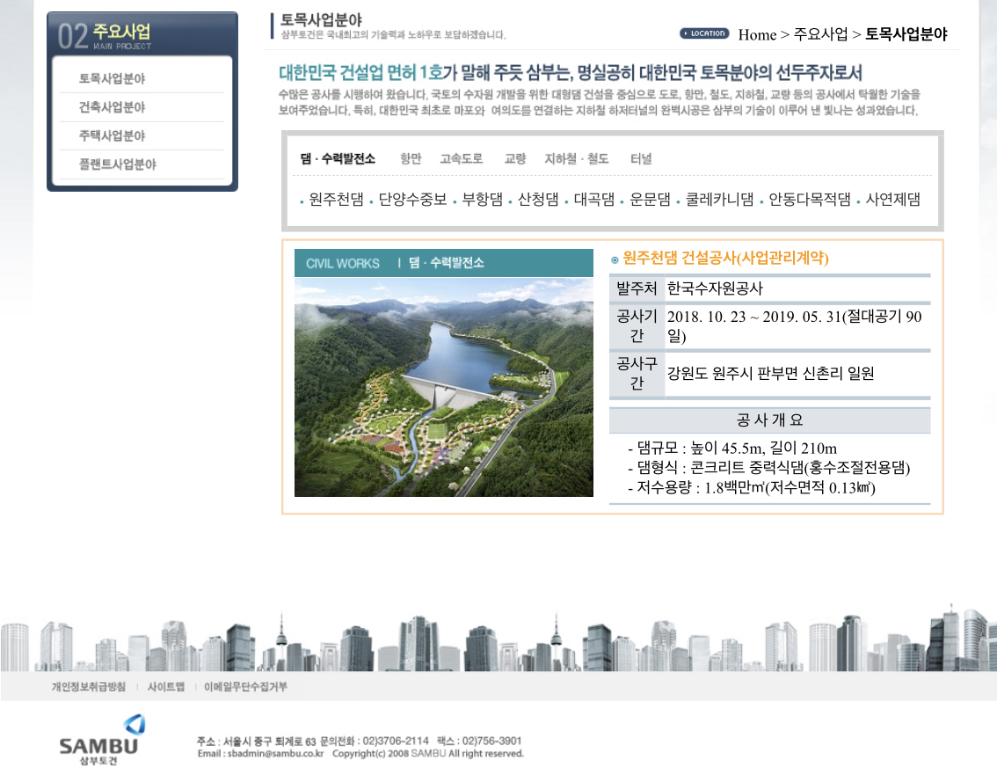Click the 주요사업 breadcrumb link
This screenshot has width=997, height=781.
820,34
